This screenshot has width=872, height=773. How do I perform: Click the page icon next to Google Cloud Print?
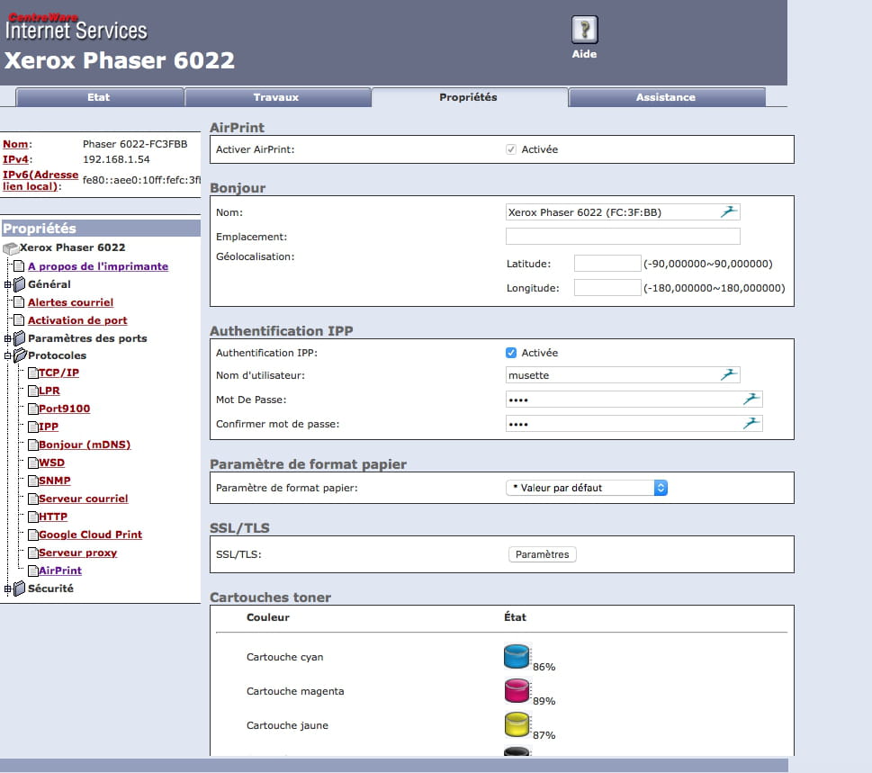32,535
